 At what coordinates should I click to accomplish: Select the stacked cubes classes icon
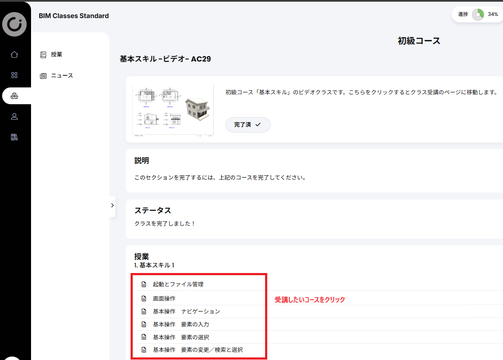click(14, 96)
